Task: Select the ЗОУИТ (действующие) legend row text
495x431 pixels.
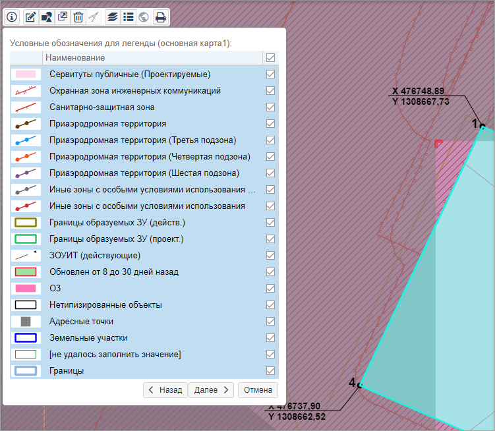Action: [x=95, y=256]
